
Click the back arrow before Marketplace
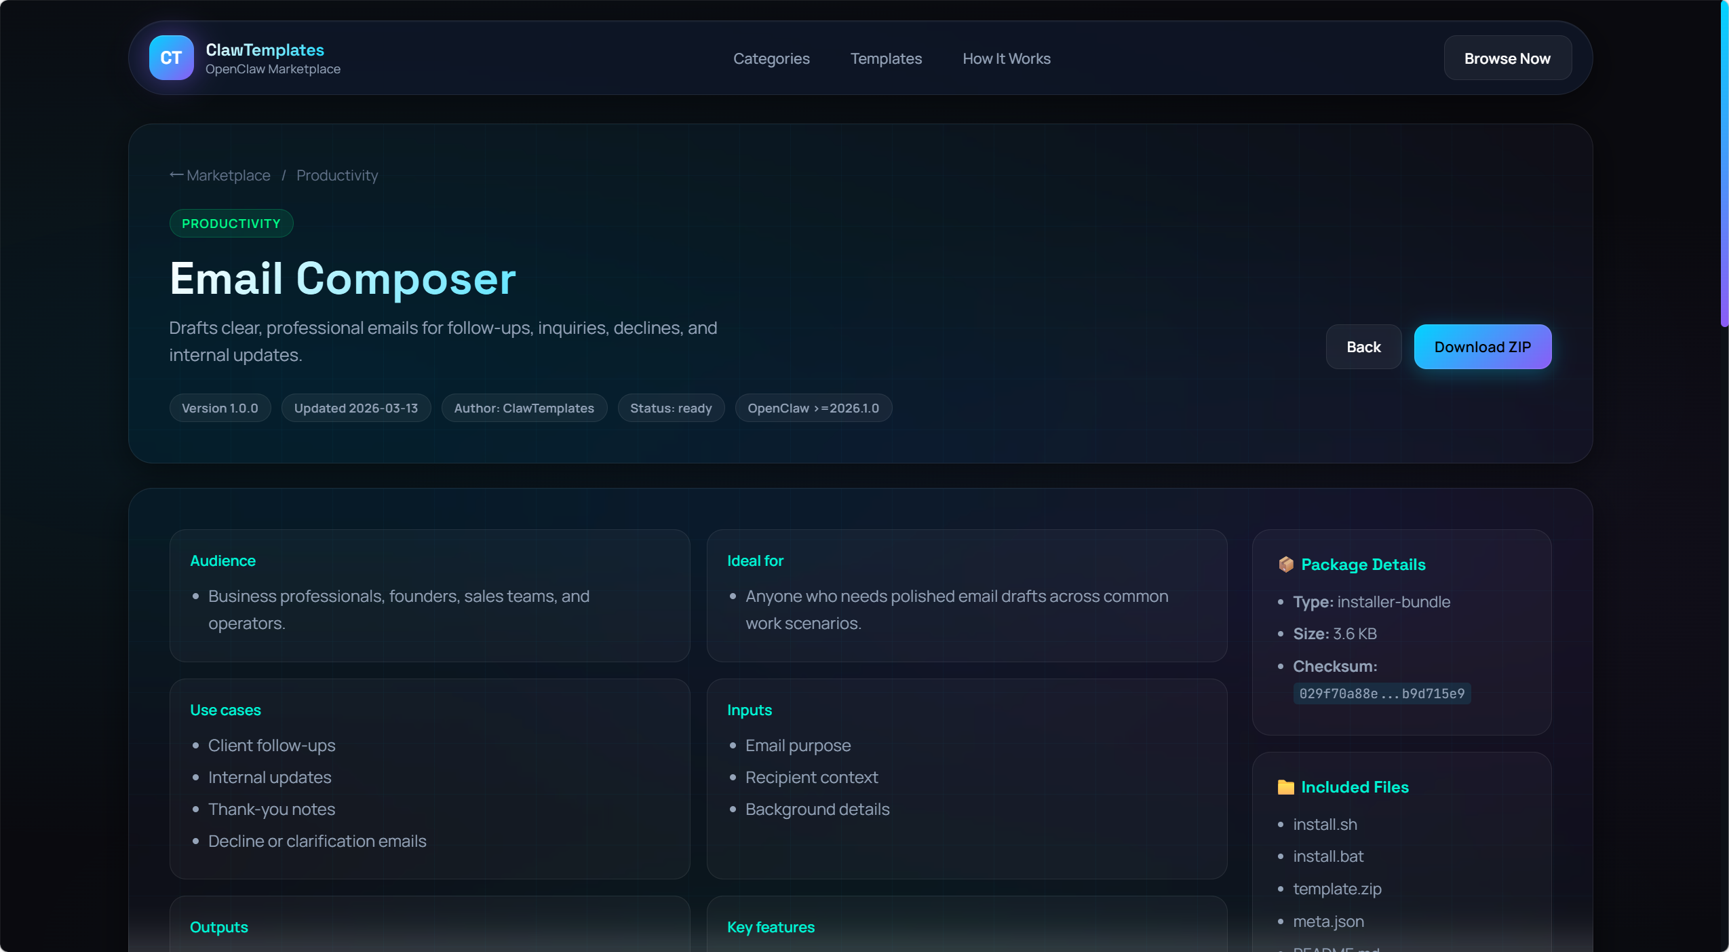(176, 175)
